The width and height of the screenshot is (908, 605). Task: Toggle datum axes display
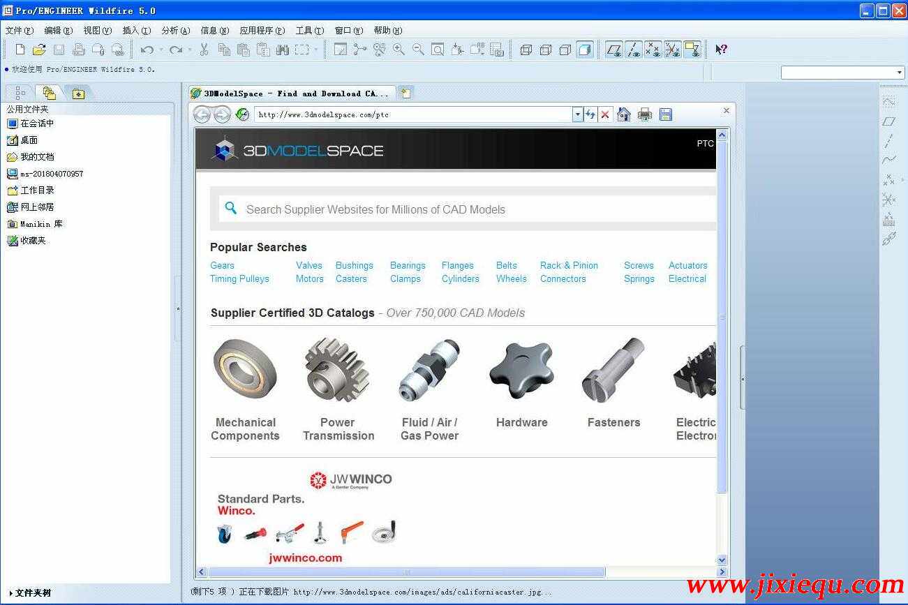(x=634, y=50)
